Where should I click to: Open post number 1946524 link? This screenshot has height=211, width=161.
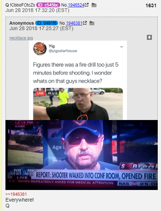76,5
